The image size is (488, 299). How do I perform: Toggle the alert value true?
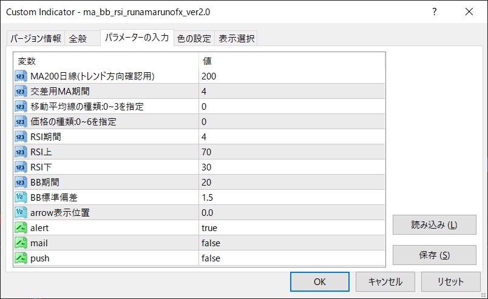pyautogui.click(x=293, y=228)
